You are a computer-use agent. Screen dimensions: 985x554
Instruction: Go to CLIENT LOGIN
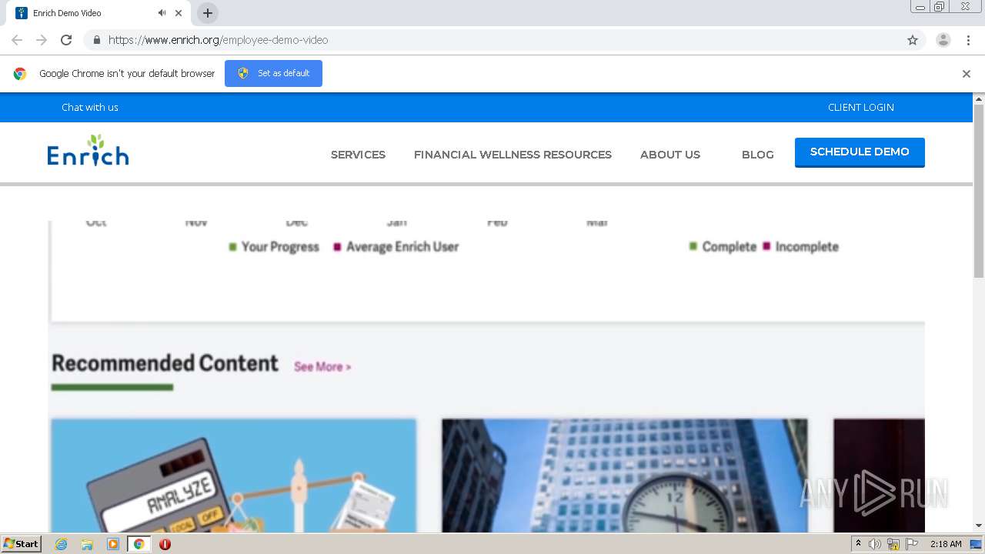coord(861,107)
